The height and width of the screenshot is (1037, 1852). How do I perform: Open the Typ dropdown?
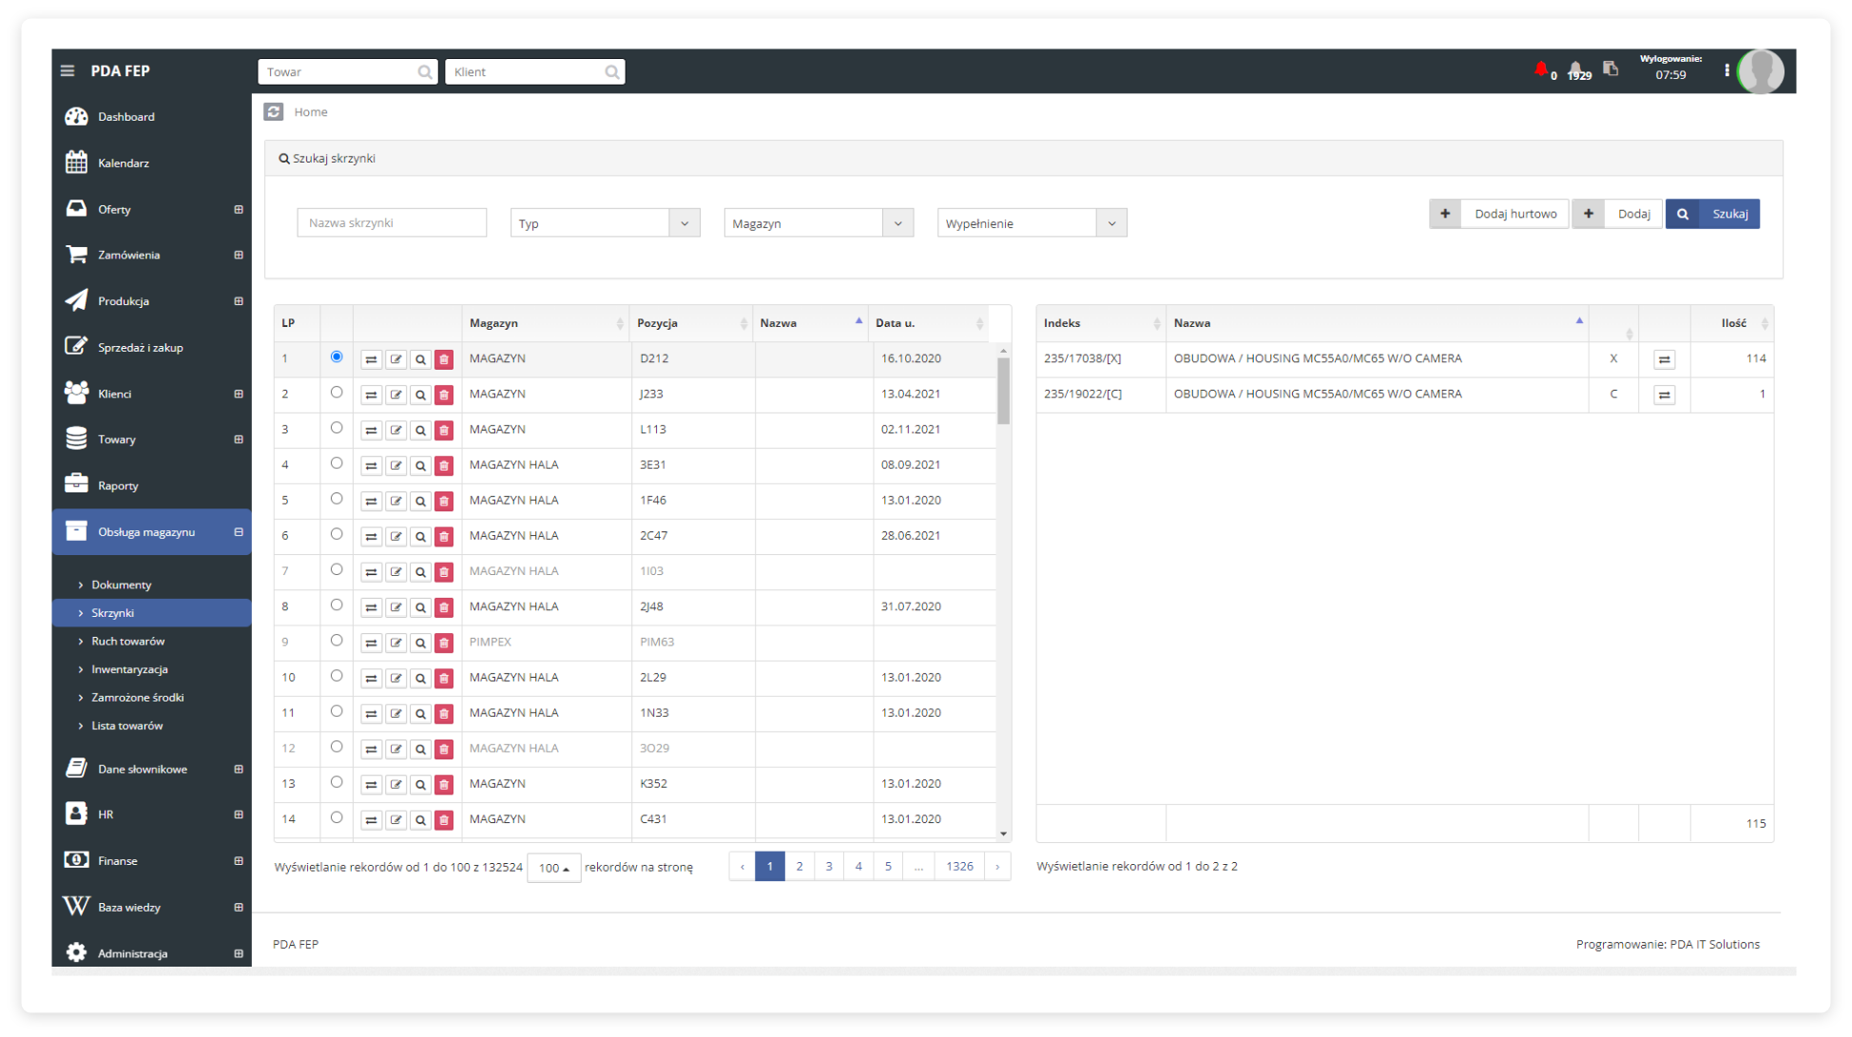click(605, 223)
